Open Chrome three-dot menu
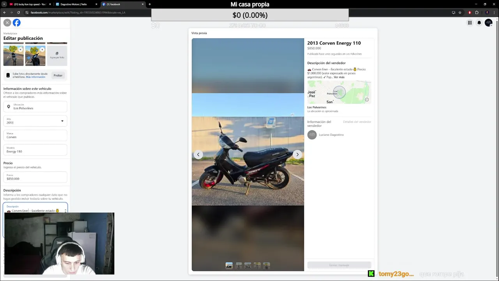The width and height of the screenshot is (499, 281). [495, 12]
